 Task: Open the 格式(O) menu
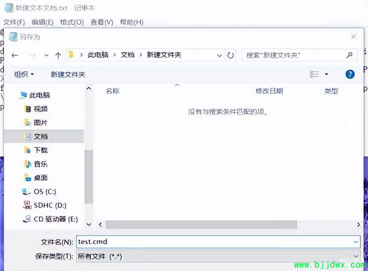point(71,22)
